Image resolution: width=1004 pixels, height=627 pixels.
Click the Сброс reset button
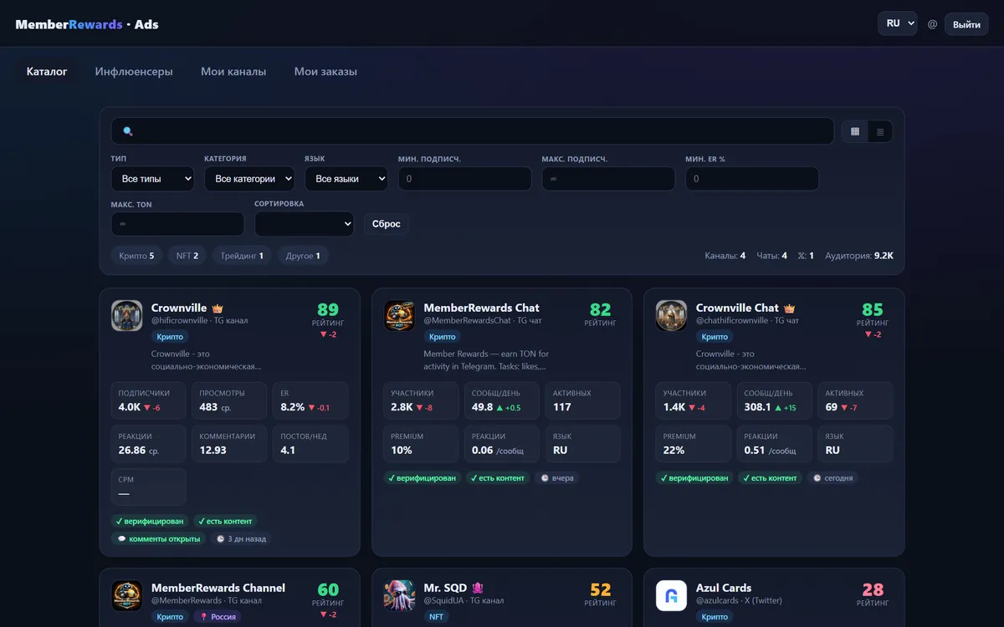tap(387, 224)
